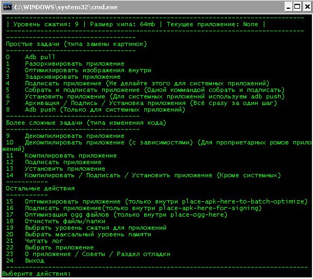
Task: Click 'Текущее приложение: None' status text
Action: pyautogui.click(x=212, y=24)
